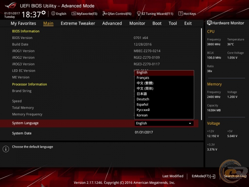The height and width of the screenshot is (187, 249).
Task: Click the System Language row label
Action: pyautogui.click(x=25, y=123)
